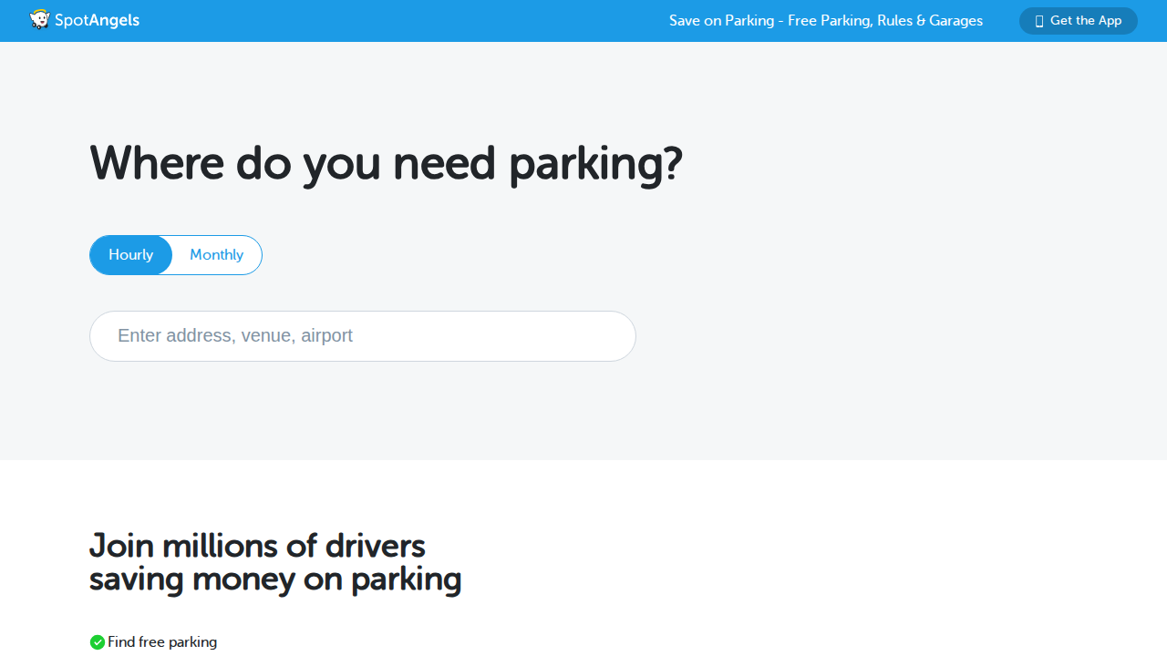Click the word "Where" in main heading
1167x656 pixels.
pyautogui.click(x=157, y=164)
